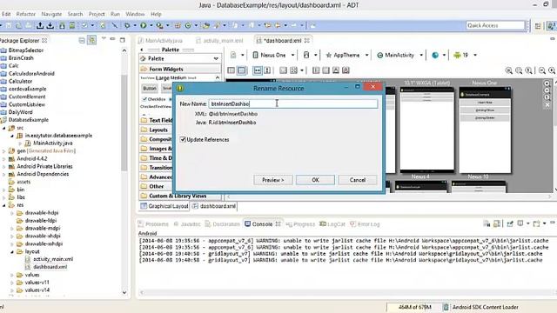Viewport: 557px width, 313px height.
Task: Open the Refactor menu
Action: pyautogui.click(x=25, y=14)
